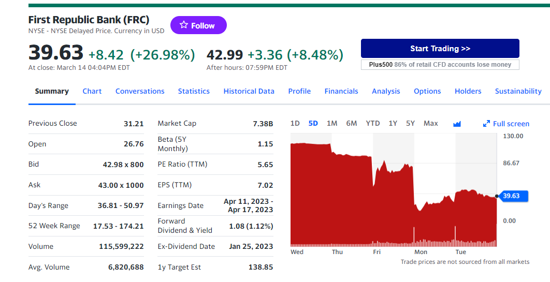The height and width of the screenshot is (282, 550).
Task: Select the YTD chart range
Action: click(373, 123)
